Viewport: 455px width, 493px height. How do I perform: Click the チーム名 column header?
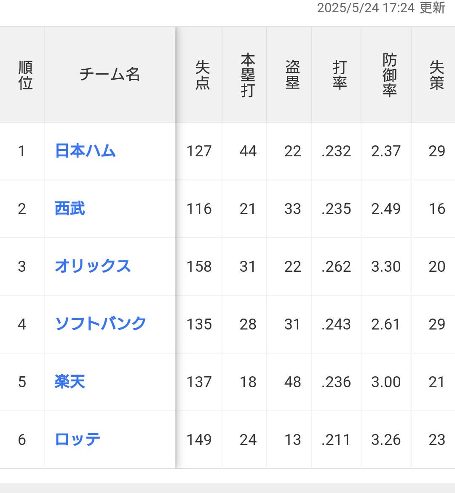coord(110,75)
